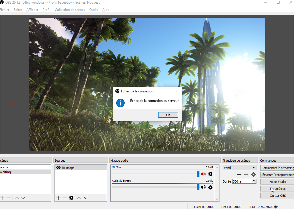This screenshot has height=209, width=294.
Task: Click the 'LIVE: 00:00:00' status text
Action: coord(204,207)
